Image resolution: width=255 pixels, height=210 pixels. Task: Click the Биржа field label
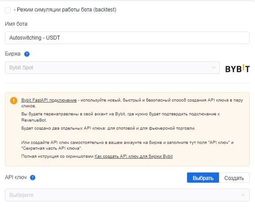[x=13, y=54]
